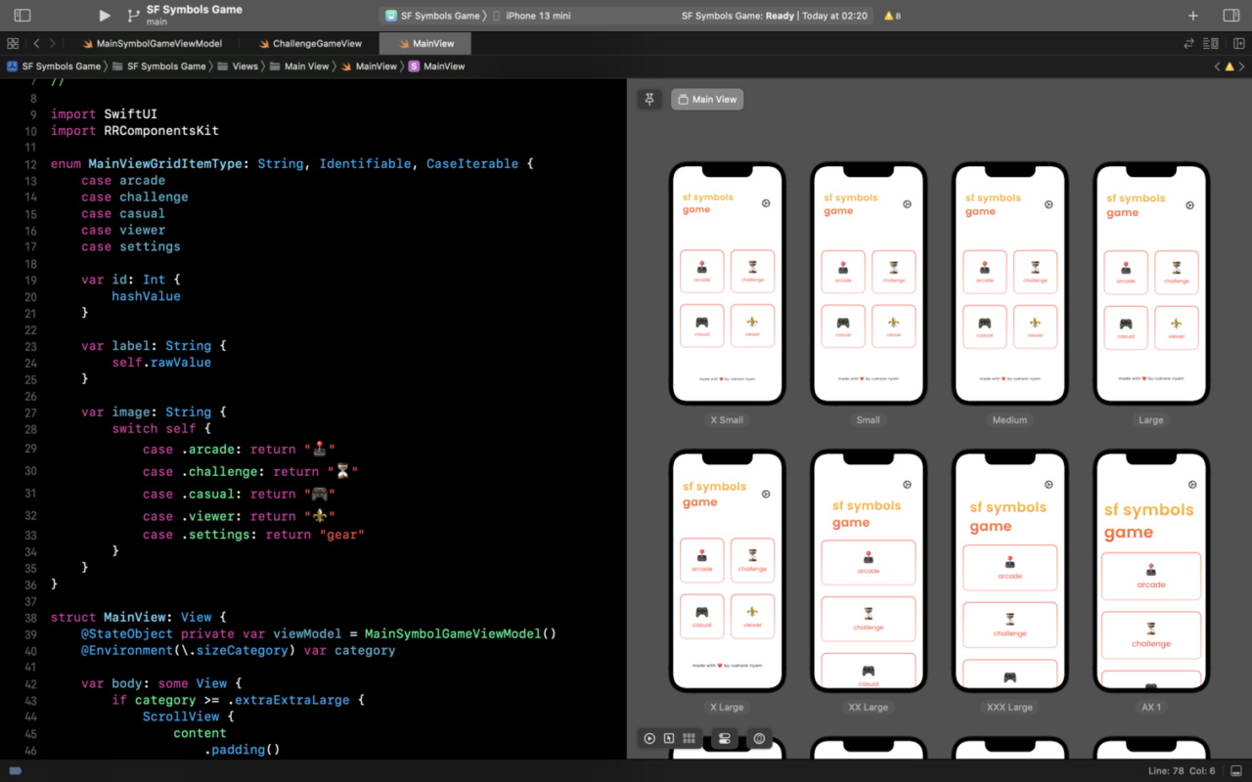Image resolution: width=1252 pixels, height=782 pixels.
Task: Click the preview on device button
Action: 759,739
